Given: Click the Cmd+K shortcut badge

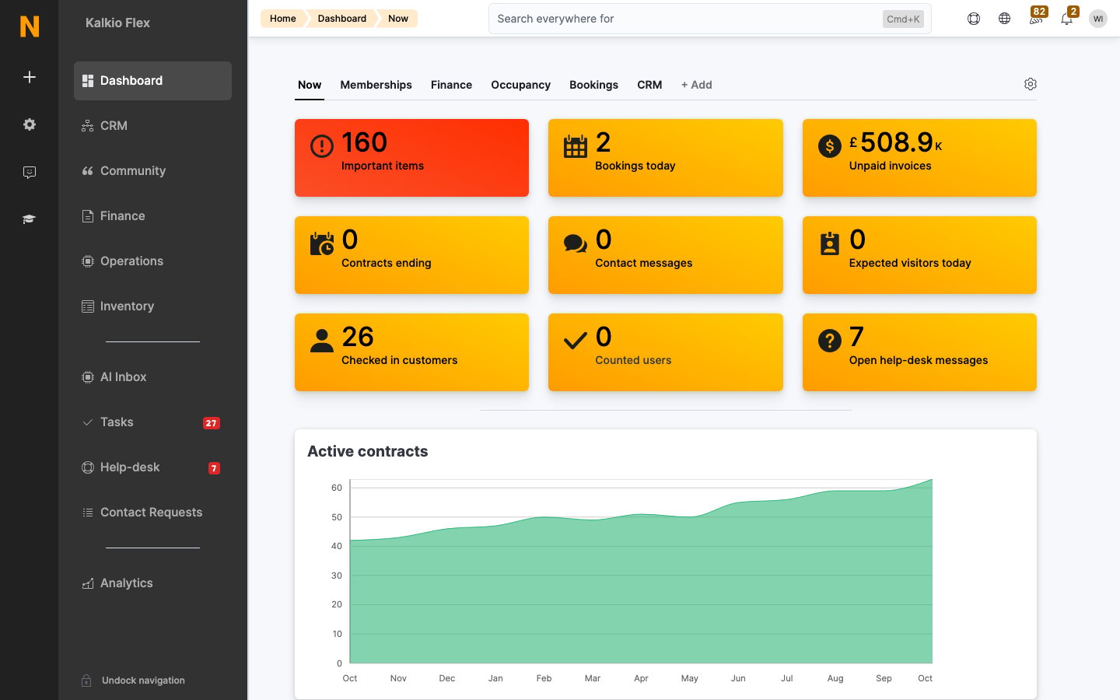Looking at the screenshot, I should point(903,19).
